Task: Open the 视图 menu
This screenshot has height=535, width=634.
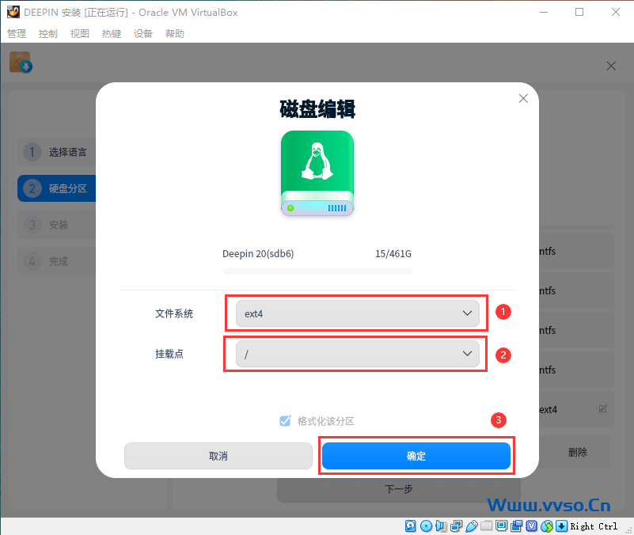Action: 80,34
